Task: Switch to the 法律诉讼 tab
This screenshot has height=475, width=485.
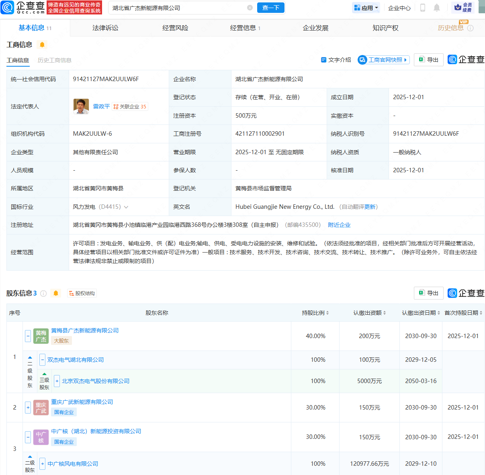Action: [x=105, y=28]
